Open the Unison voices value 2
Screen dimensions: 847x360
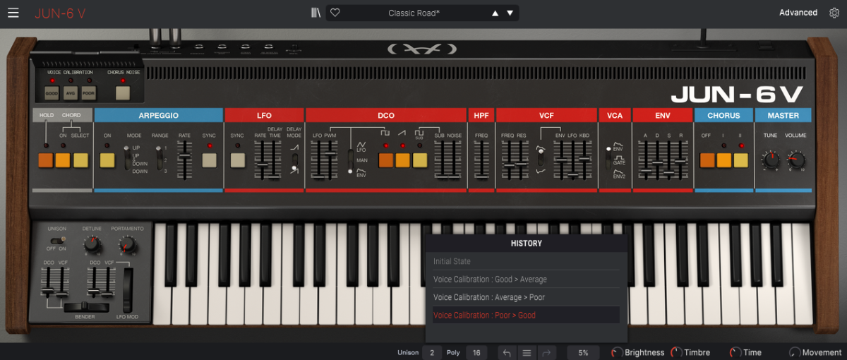click(432, 352)
